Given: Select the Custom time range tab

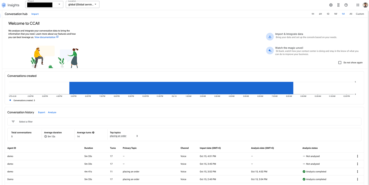Looking at the screenshot, I should 360,14.
